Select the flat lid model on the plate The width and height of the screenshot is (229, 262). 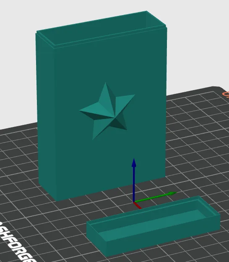(153, 226)
